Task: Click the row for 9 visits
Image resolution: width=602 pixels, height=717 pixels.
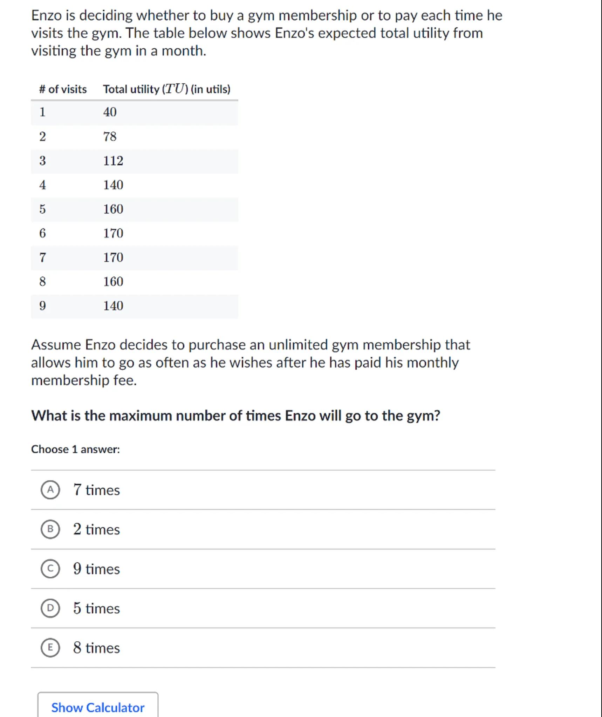Action: 134,306
